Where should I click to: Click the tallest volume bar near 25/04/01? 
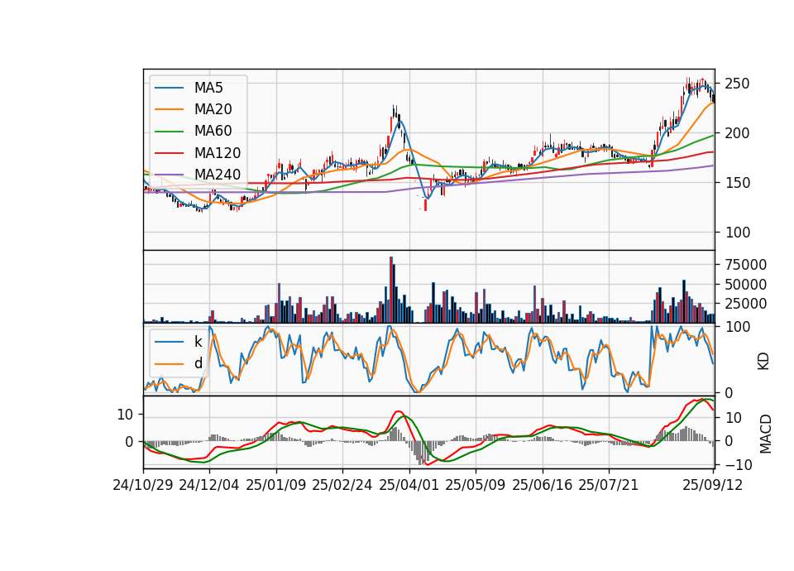click(x=391, y=290)
